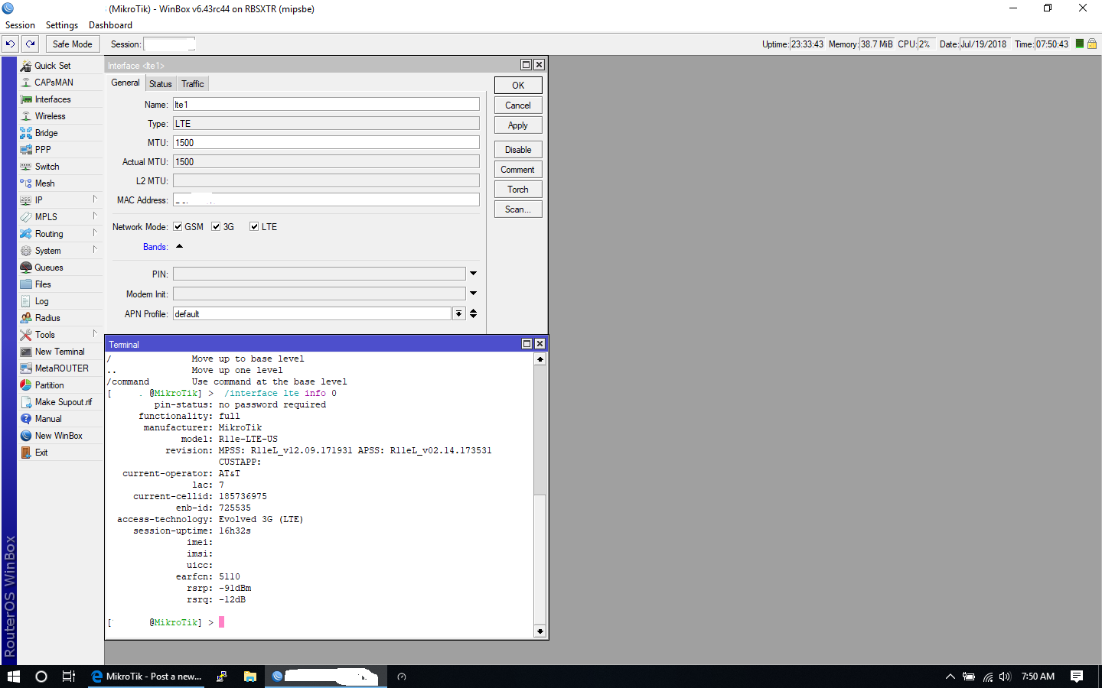The width and height of the screenshot is (1102, 688).
Task: Open PPP icon in sidebar
Action: coord(26,150)
